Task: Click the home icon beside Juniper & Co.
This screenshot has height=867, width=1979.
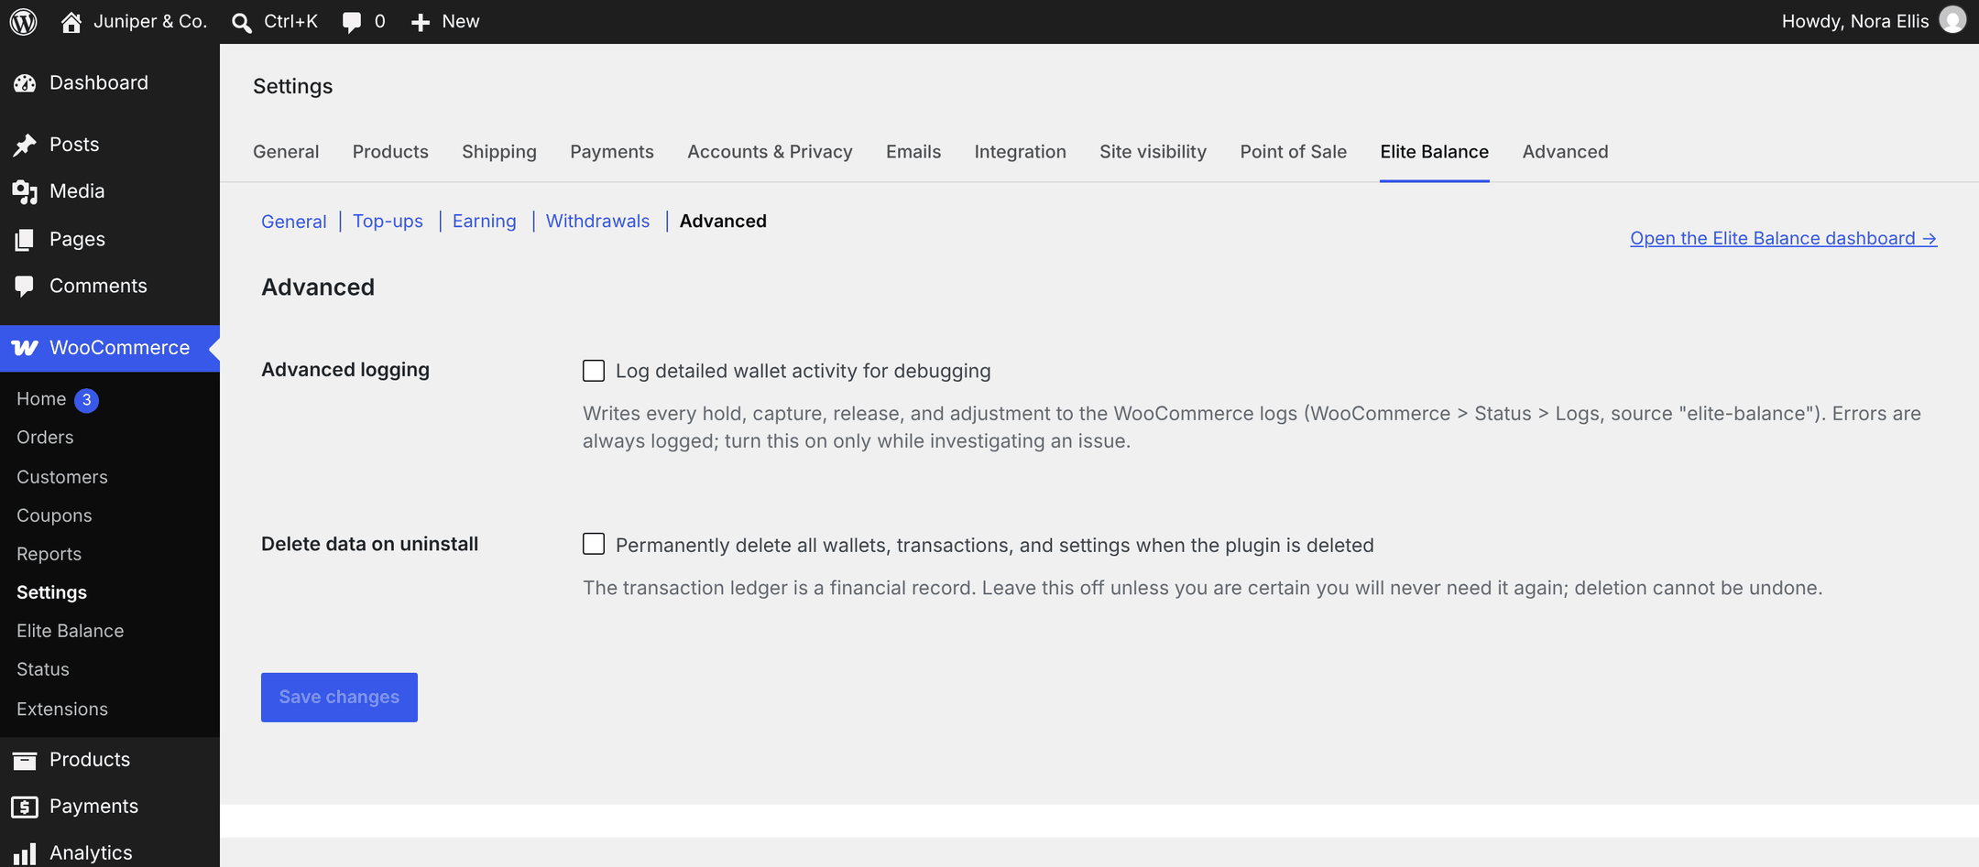Action: pyautogui.click(x=71, y=22)
